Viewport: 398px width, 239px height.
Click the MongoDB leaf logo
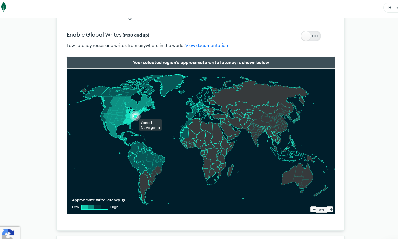(x=4, y=7)
